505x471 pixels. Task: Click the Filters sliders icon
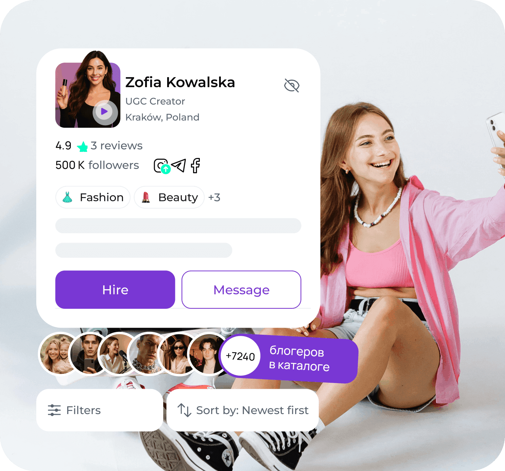tap(54, 410)
